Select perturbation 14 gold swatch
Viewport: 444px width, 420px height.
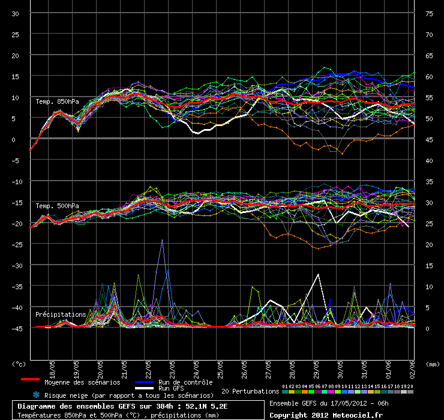[x=371, y=392]
